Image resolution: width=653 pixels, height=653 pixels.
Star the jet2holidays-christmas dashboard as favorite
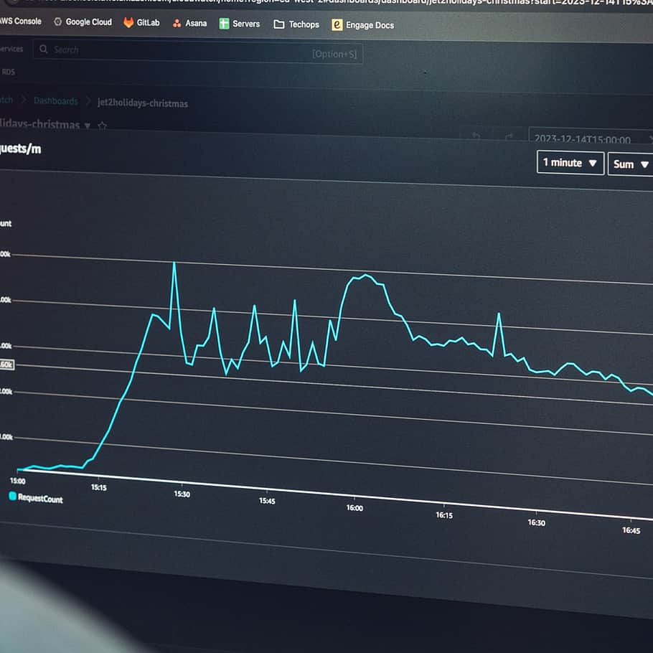tap(103, 124)
